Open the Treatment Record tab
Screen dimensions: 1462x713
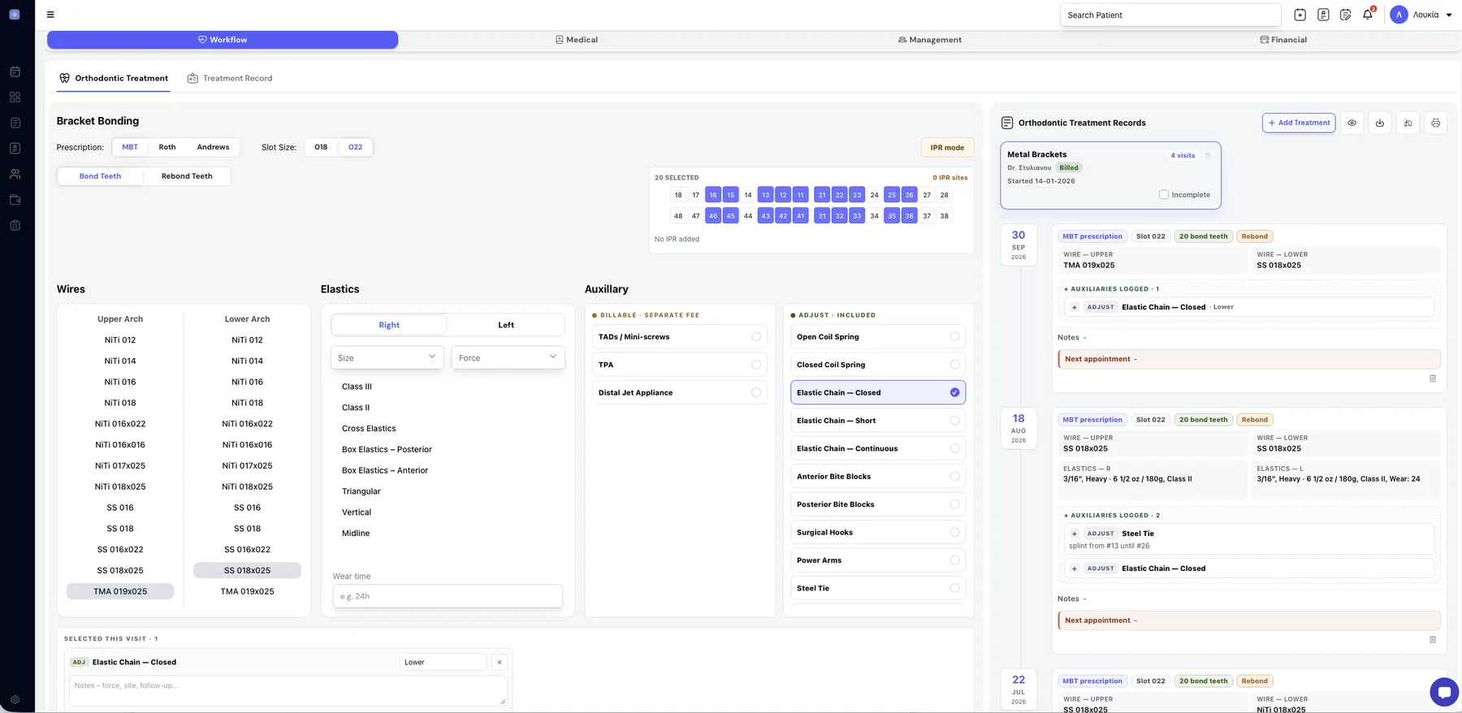pos(230,79)
